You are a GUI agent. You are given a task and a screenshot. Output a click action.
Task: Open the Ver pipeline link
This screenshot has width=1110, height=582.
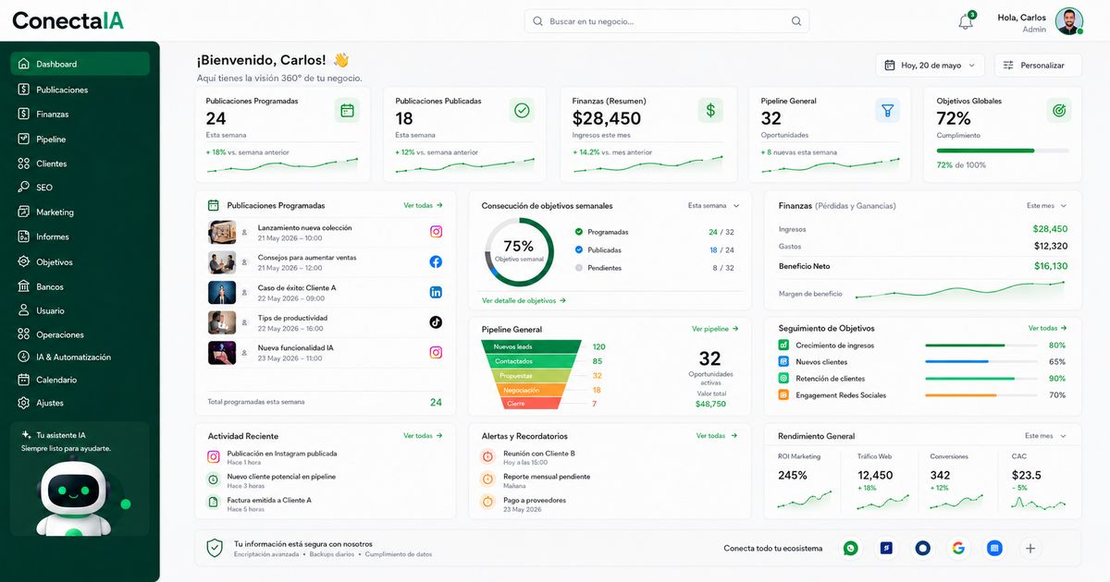715,329
